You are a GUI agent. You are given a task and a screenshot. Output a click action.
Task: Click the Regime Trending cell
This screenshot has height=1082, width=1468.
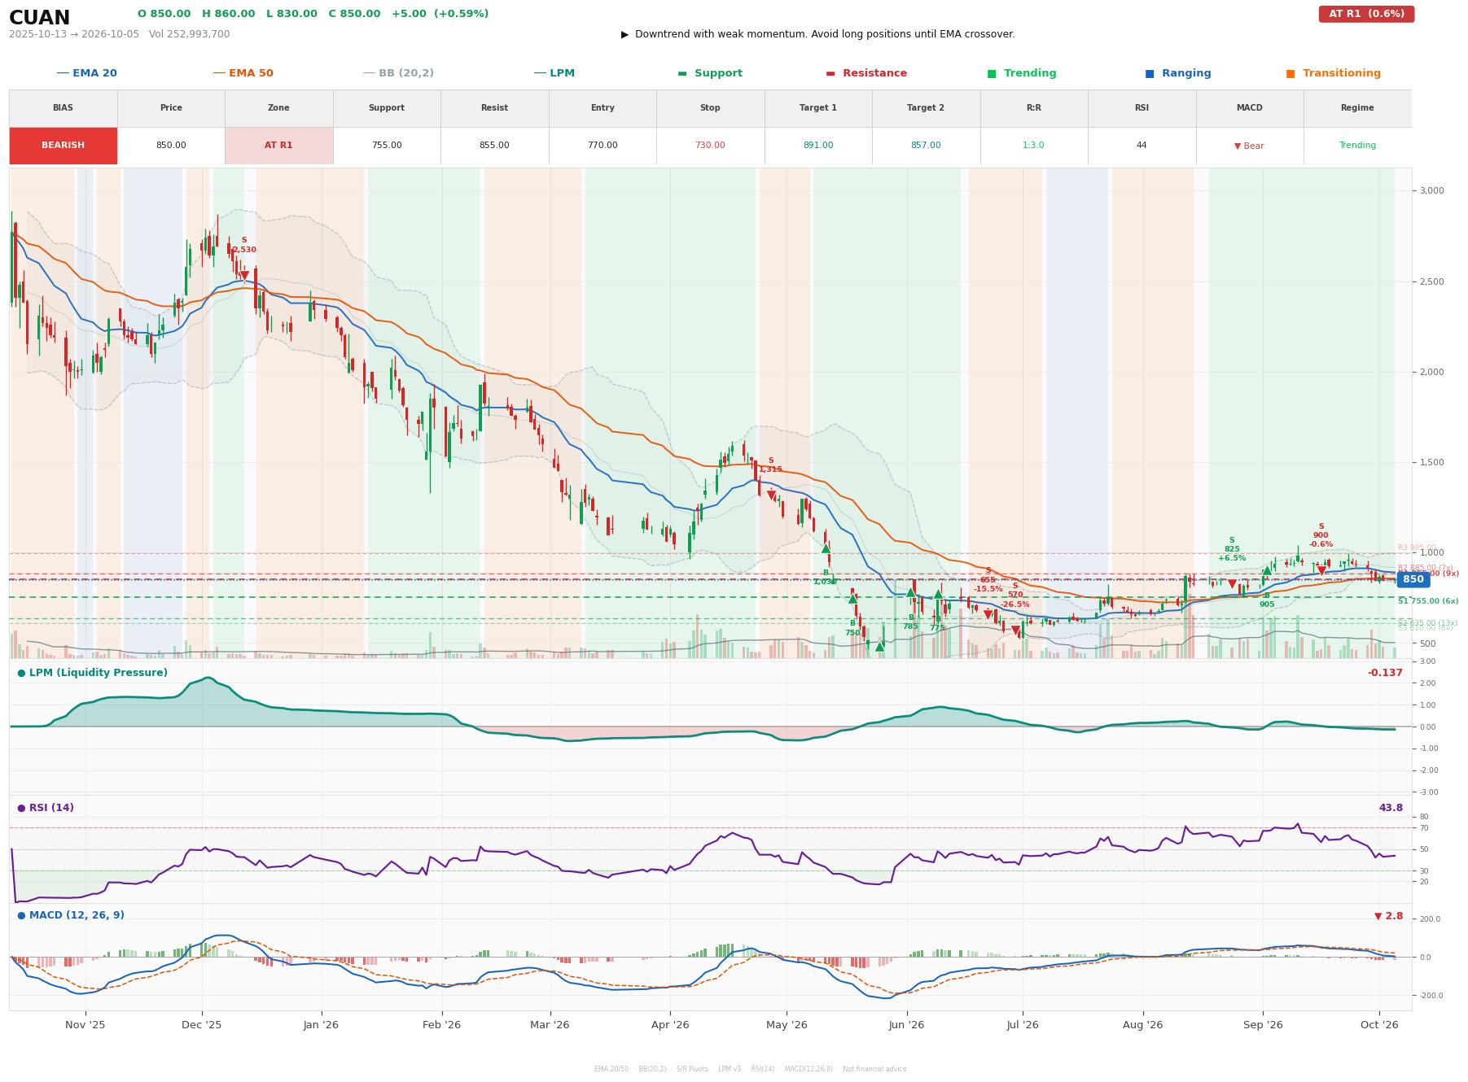1357,146
